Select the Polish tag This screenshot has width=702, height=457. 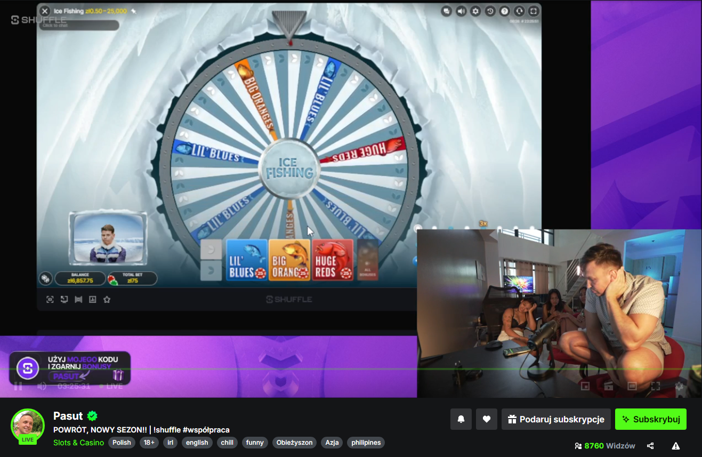click(x=122, y=443)
